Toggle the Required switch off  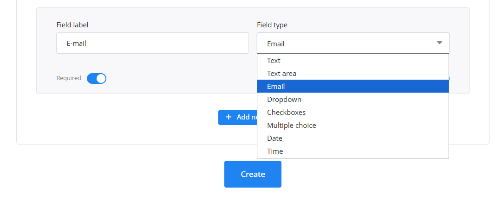click(x=97, y=78)
